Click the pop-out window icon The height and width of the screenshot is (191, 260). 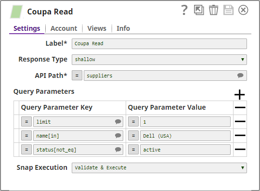199,10
